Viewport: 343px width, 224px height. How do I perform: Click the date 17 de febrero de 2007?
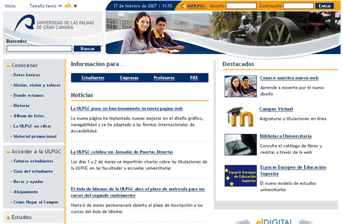[135, 6]
